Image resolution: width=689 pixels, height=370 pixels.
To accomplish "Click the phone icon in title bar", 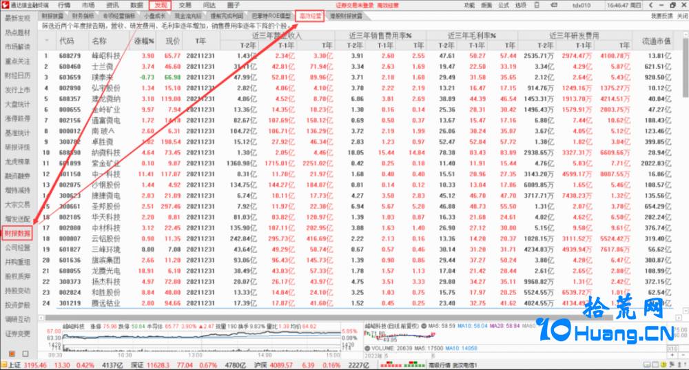I will 537,6.
